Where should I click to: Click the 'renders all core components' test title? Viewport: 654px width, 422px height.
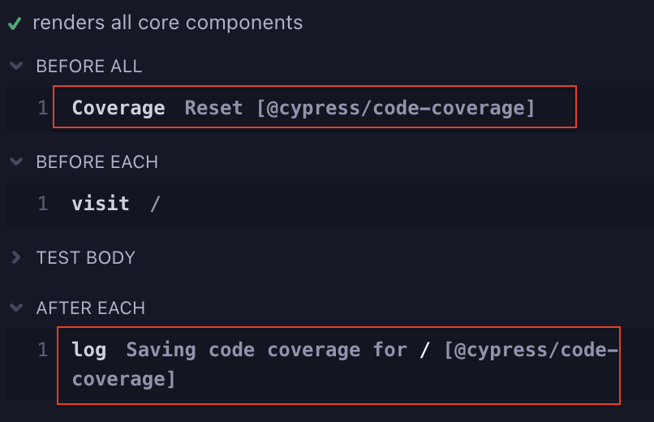167,23
